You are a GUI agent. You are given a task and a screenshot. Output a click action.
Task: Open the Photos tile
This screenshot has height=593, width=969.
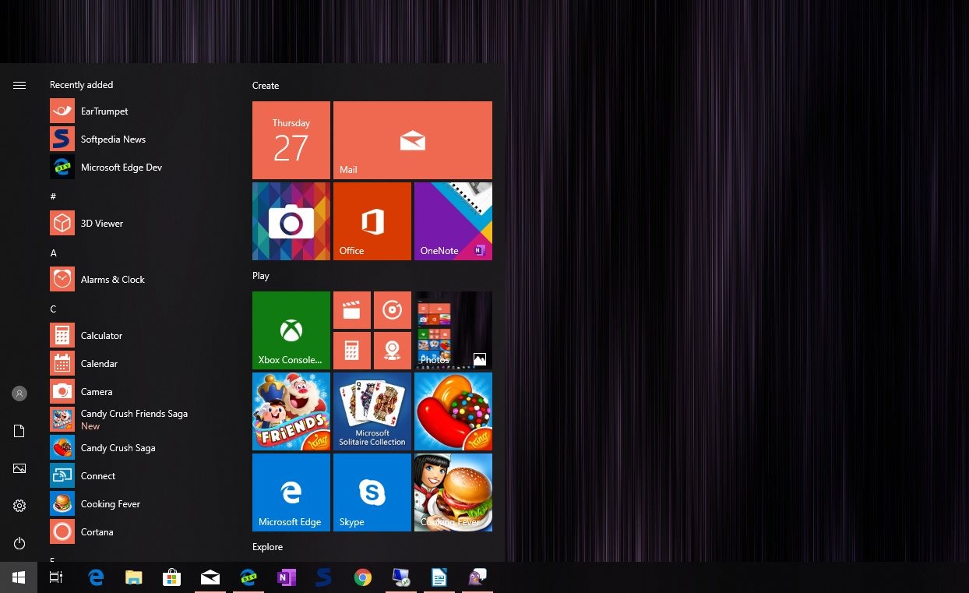(453, 330)
